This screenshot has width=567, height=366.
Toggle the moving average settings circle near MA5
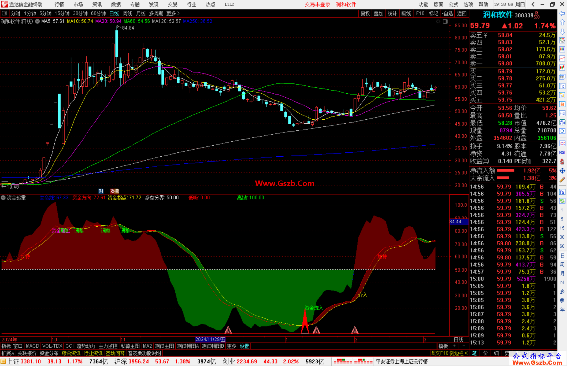[x=38, y=21]
